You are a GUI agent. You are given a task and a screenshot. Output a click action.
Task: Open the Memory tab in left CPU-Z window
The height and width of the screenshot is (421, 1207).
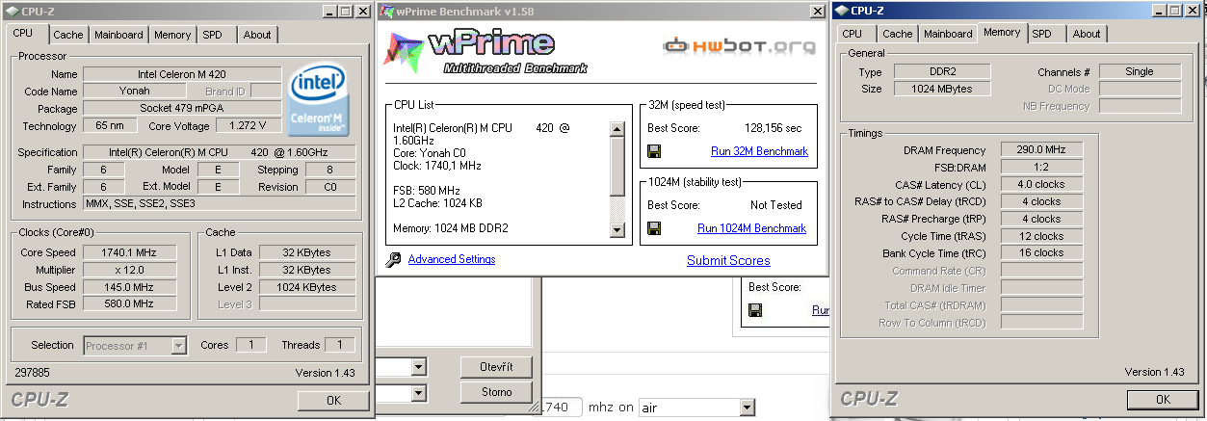(172, 35)
